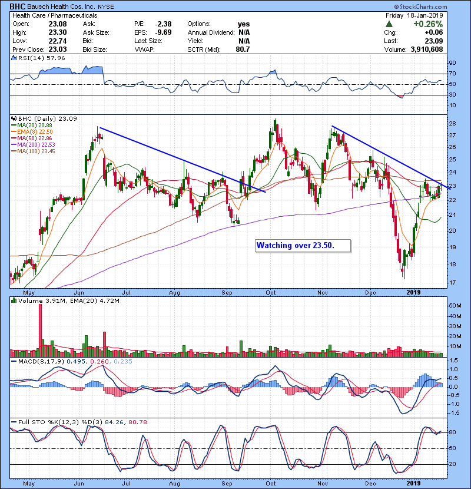Click the 80 level label on the stochastic axis

coord(452,432)
